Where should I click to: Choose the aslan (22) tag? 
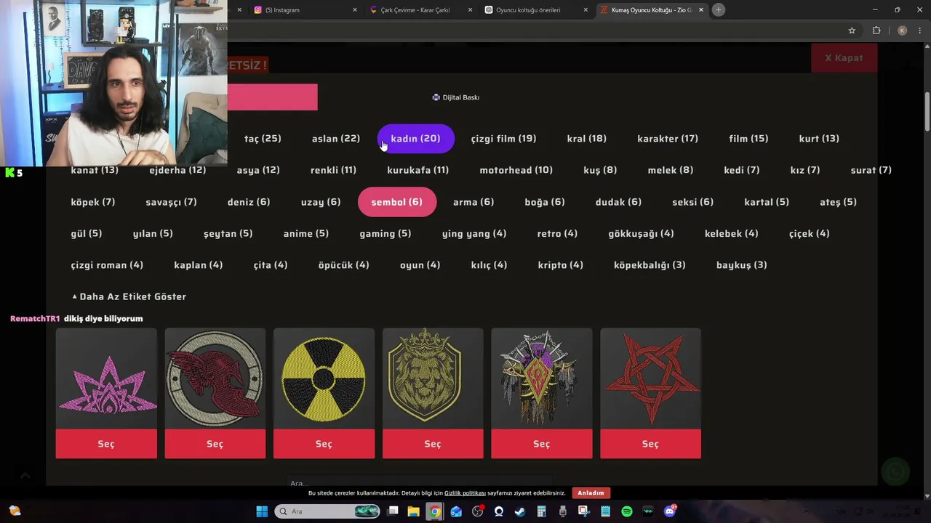tap(336, 139)
